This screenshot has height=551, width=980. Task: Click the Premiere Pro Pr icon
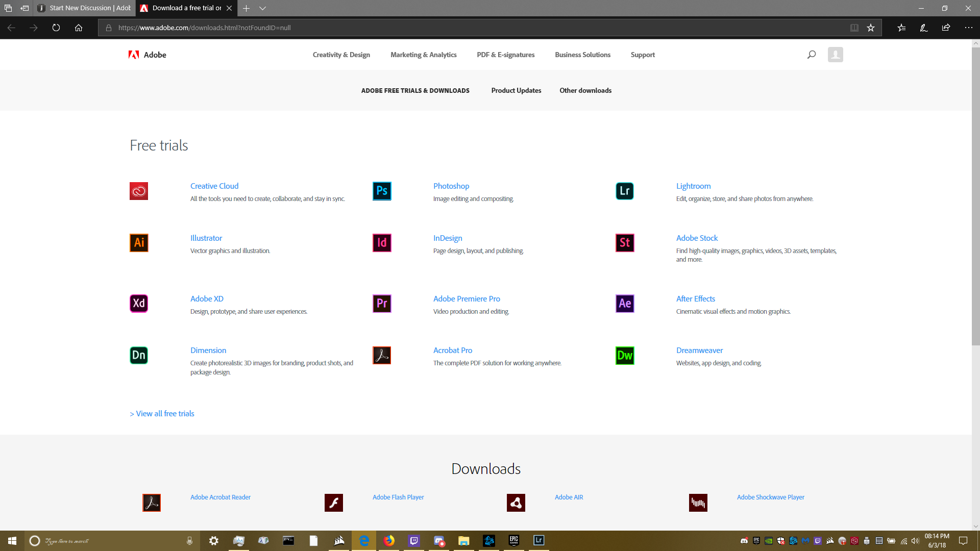pos(382,304)
